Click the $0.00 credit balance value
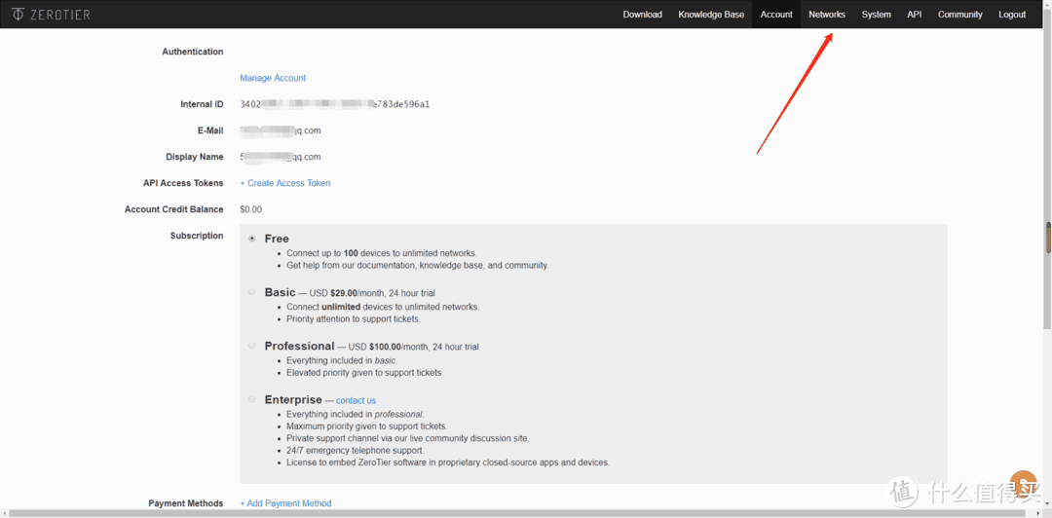This screenshot has height=518, width=1052. click(x=251, y=209)
